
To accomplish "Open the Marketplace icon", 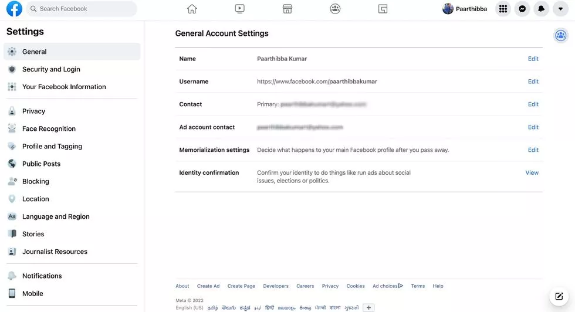I will (287, 9).
